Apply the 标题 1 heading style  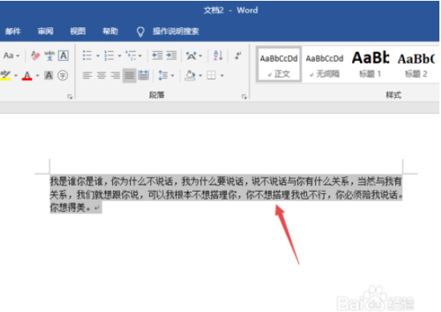[370, 64]
